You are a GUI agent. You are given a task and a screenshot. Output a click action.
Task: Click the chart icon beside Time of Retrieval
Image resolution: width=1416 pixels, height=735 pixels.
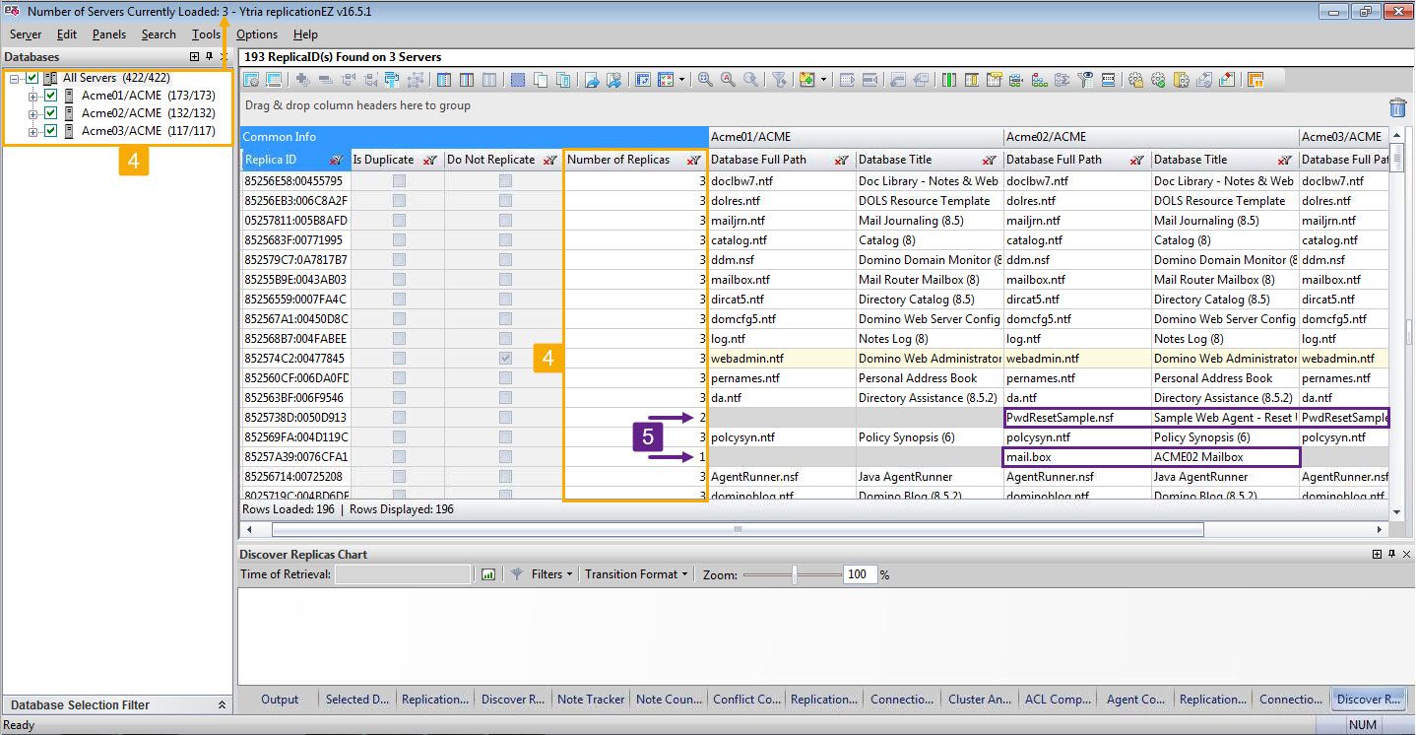(487, 574)
